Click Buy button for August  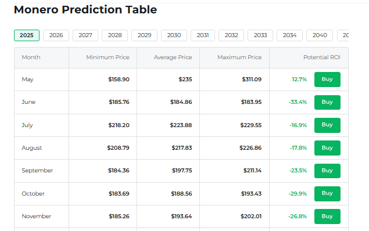click(327, 148)
